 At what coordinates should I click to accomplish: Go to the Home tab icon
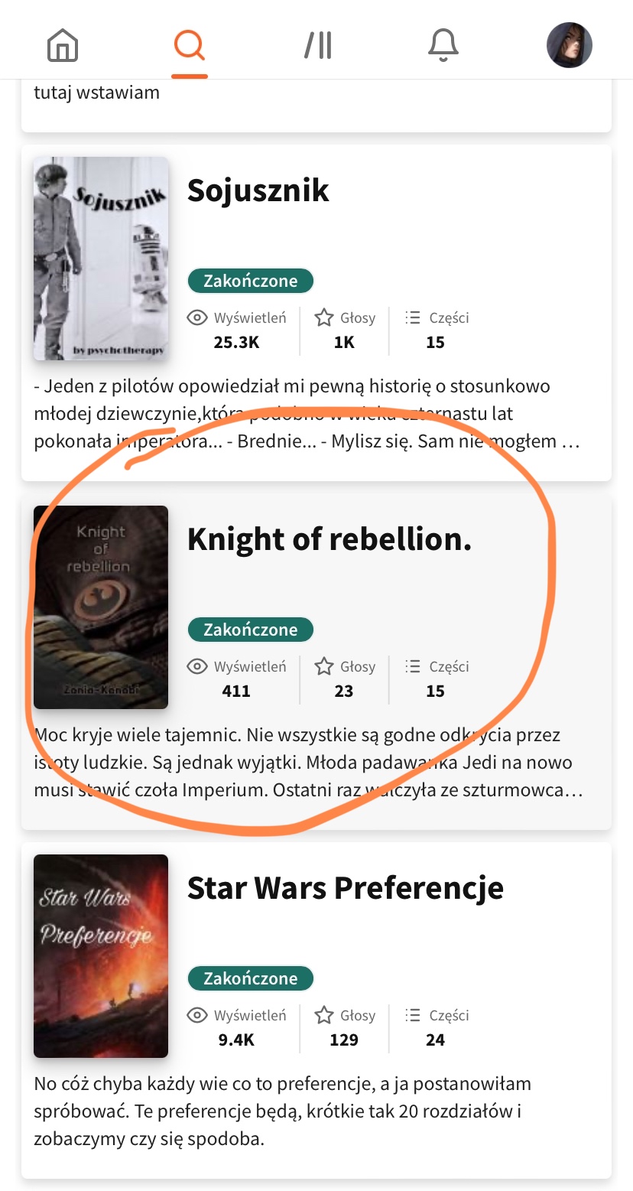coord(63,46)
